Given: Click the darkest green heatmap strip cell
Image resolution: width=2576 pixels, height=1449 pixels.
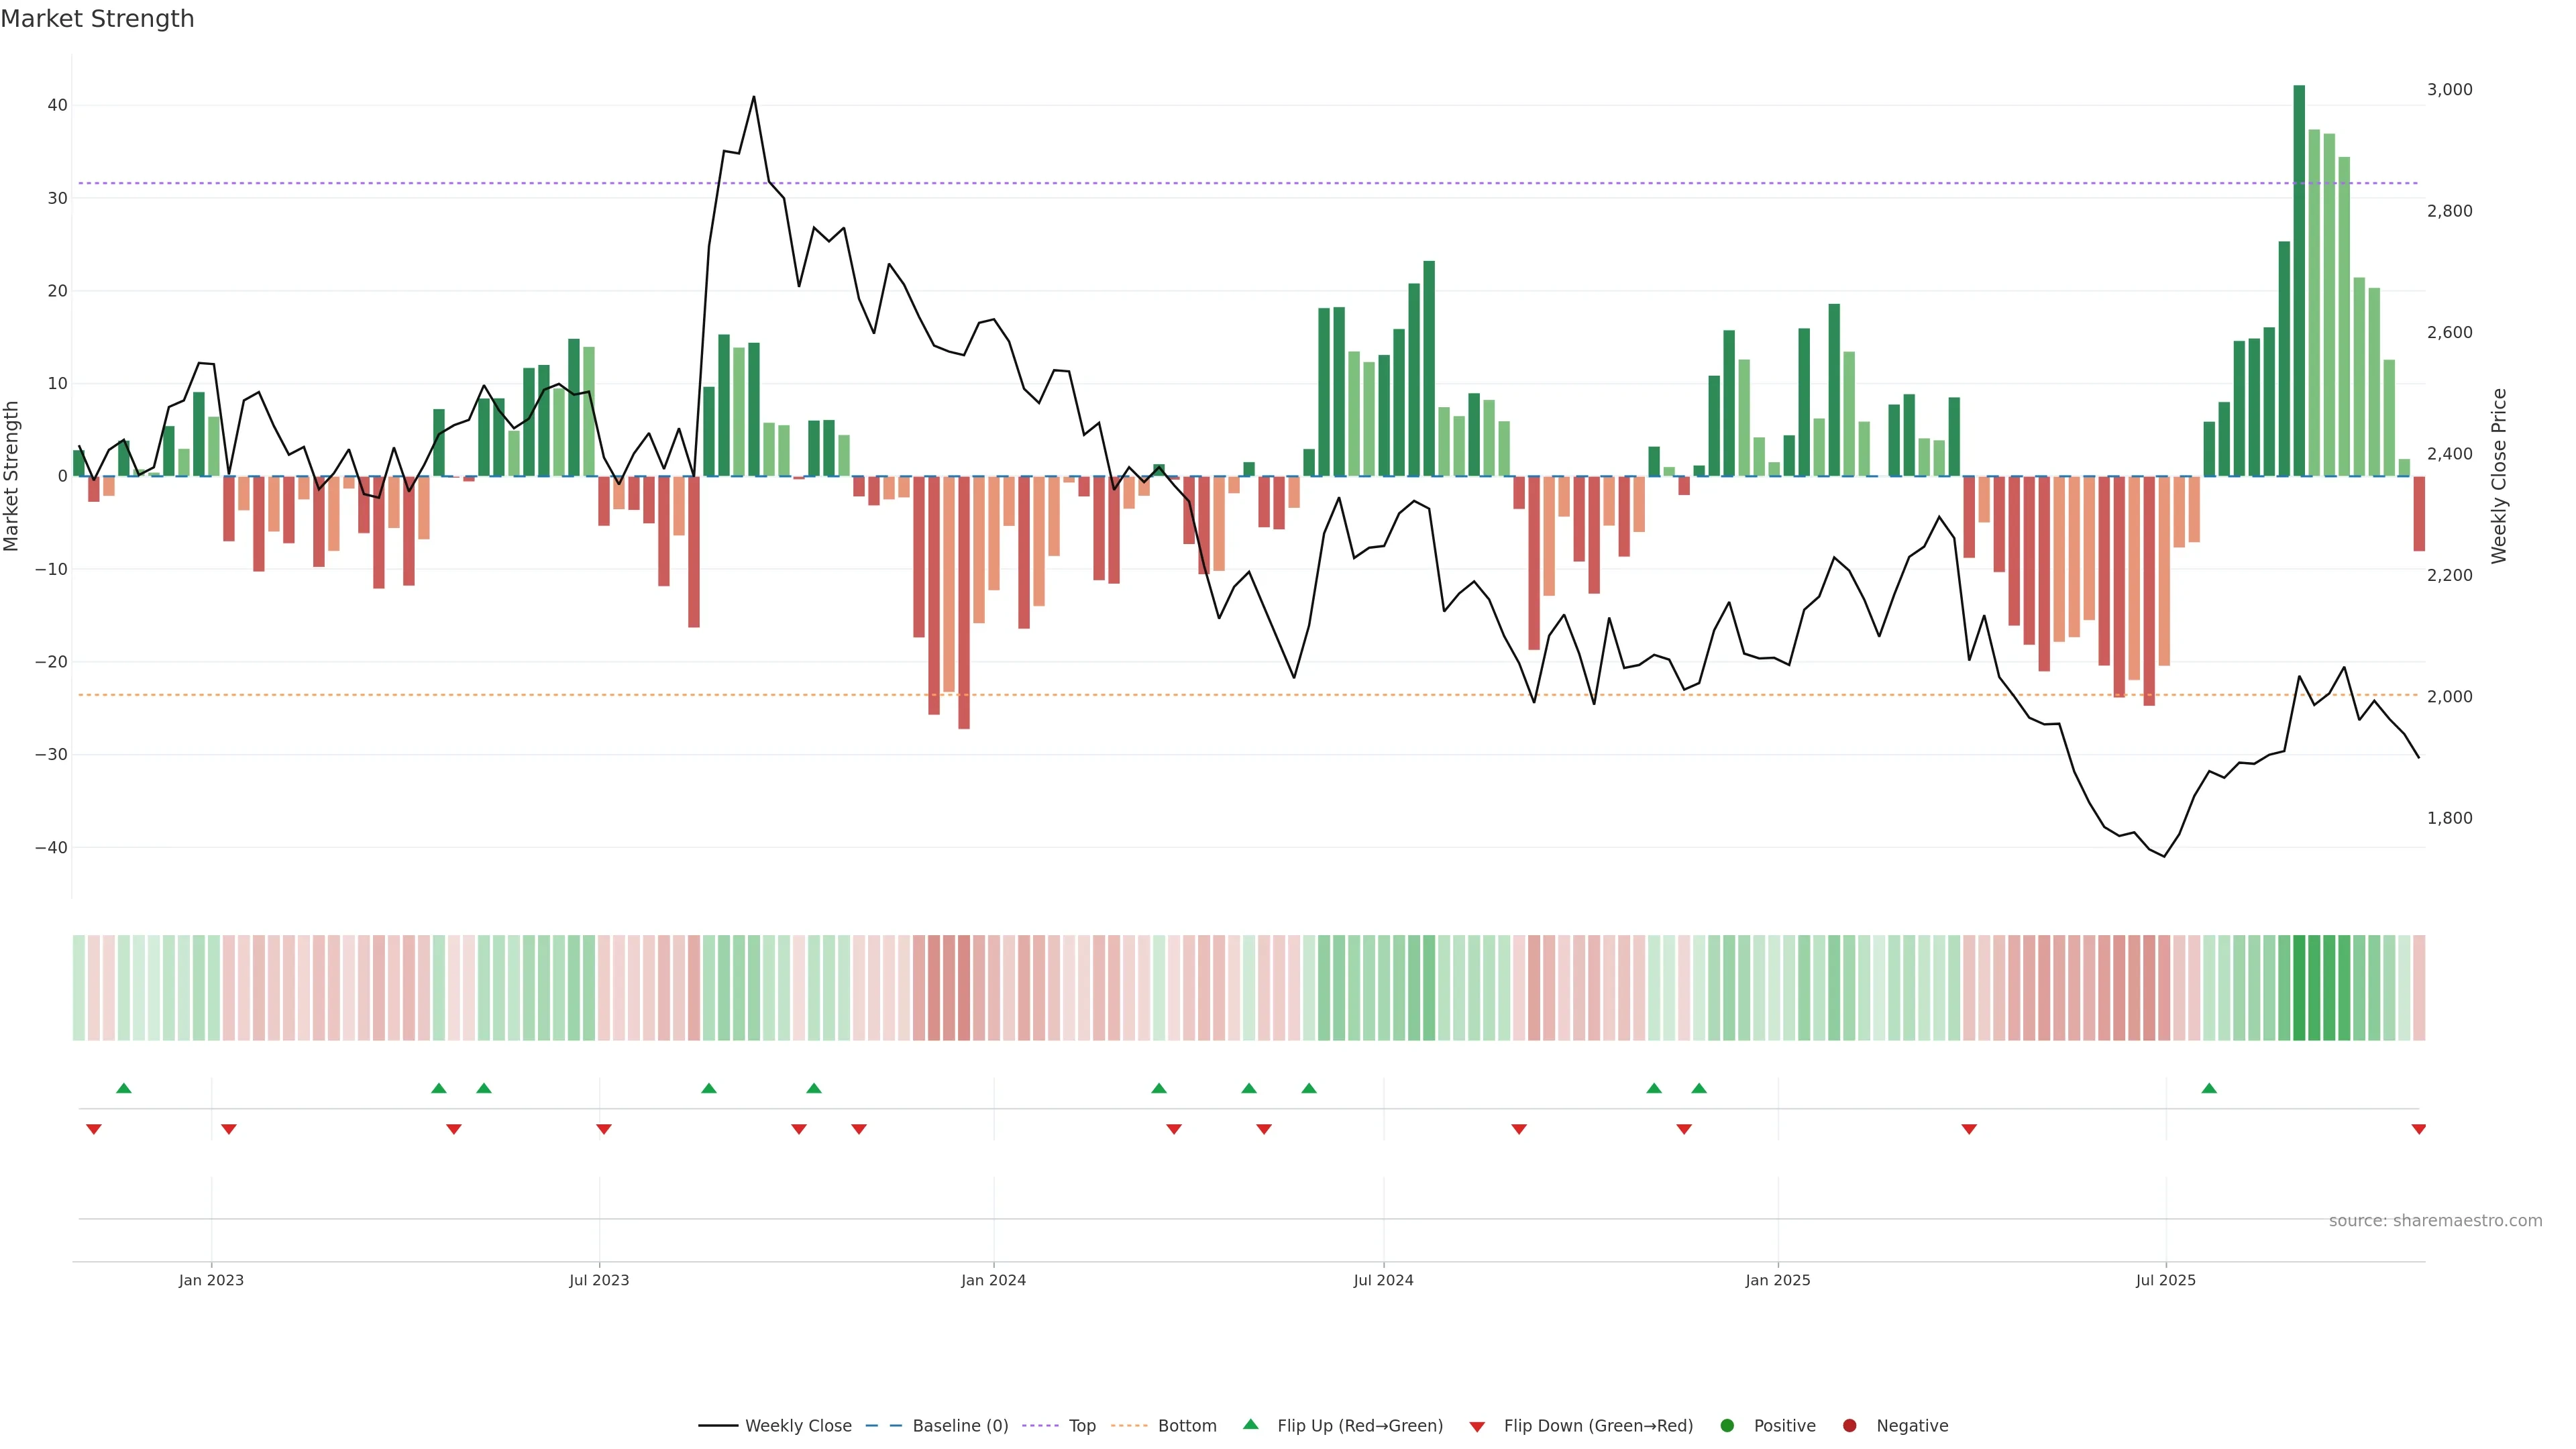Looking at the screenshot, I should 2299,988.
